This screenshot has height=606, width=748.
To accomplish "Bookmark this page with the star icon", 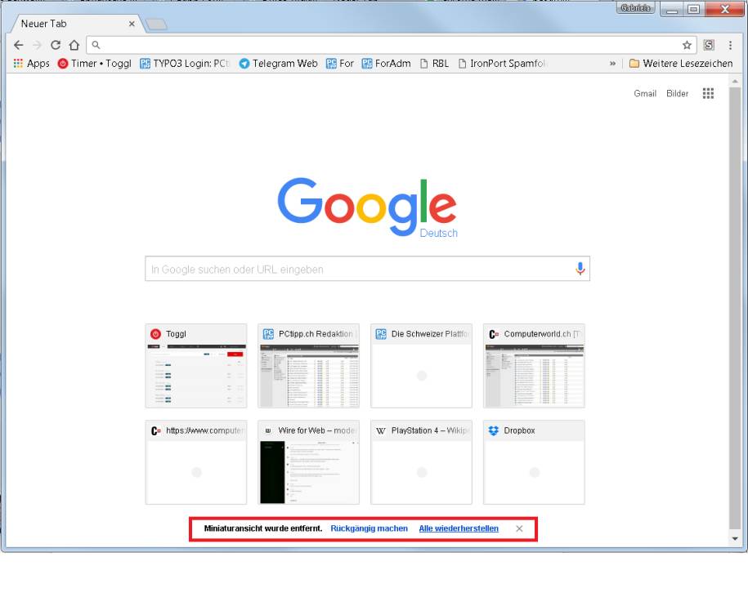I will [x=687, y=45].
